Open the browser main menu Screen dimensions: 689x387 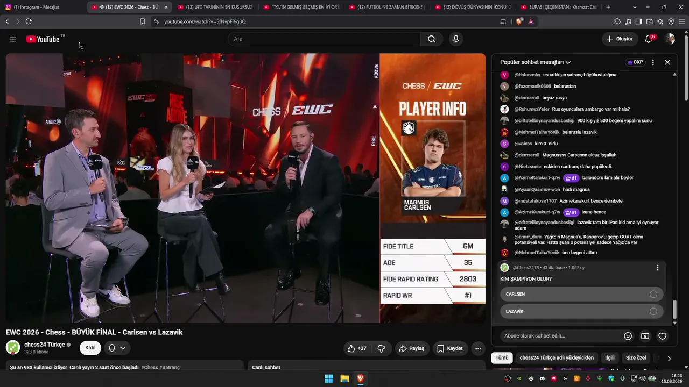click(x=682, y=21)
